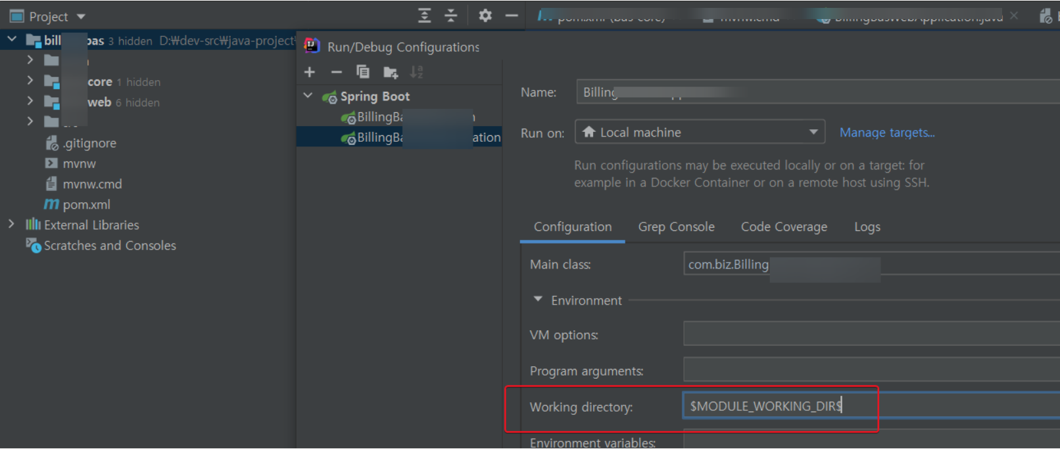The width and height of the screenshot is (1060, 449).
Task: Copy the selected run configuration
Action: pos(363,72)
